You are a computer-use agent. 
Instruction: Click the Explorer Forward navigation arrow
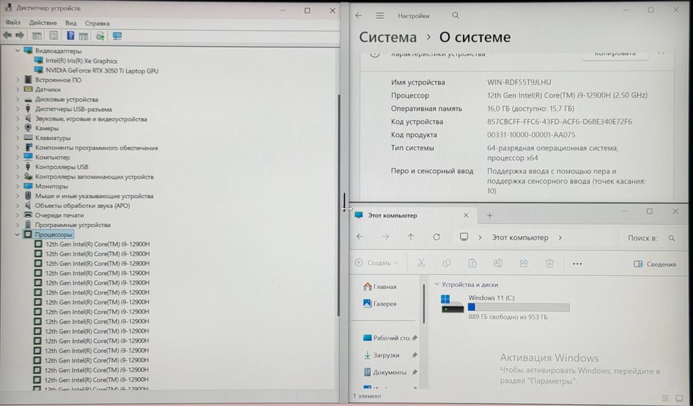[x=386, y=237]
